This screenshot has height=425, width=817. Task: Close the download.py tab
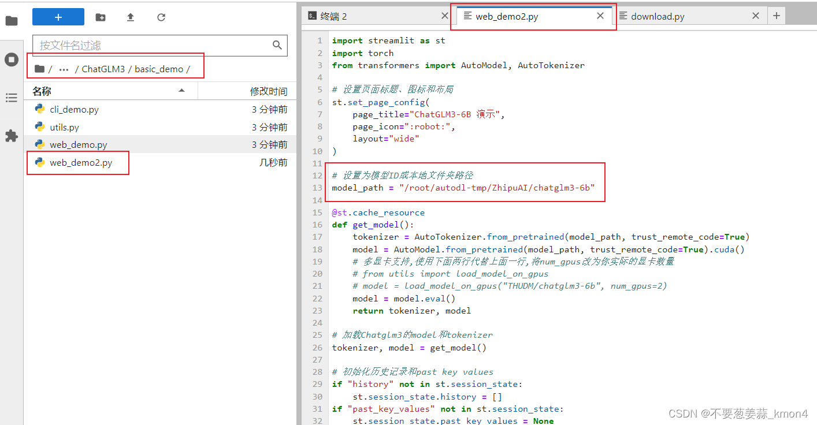click(756, 16)
